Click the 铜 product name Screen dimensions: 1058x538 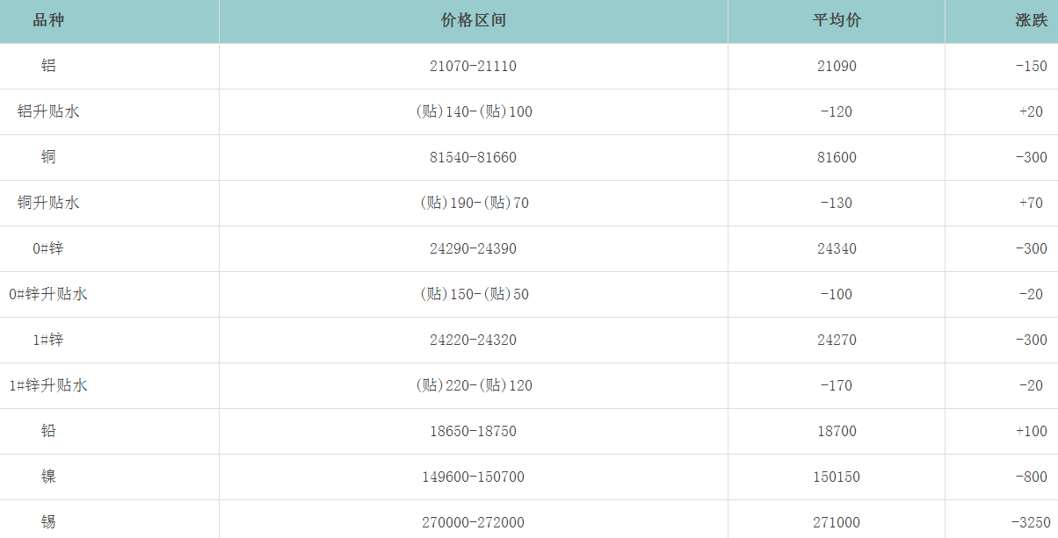pyautogui.click(x=48, y=157)
